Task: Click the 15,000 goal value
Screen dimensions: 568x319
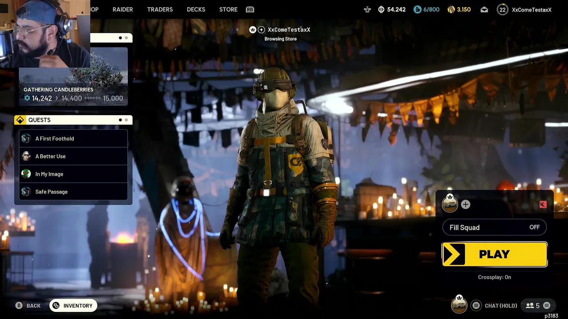Action: coord(113,98)
